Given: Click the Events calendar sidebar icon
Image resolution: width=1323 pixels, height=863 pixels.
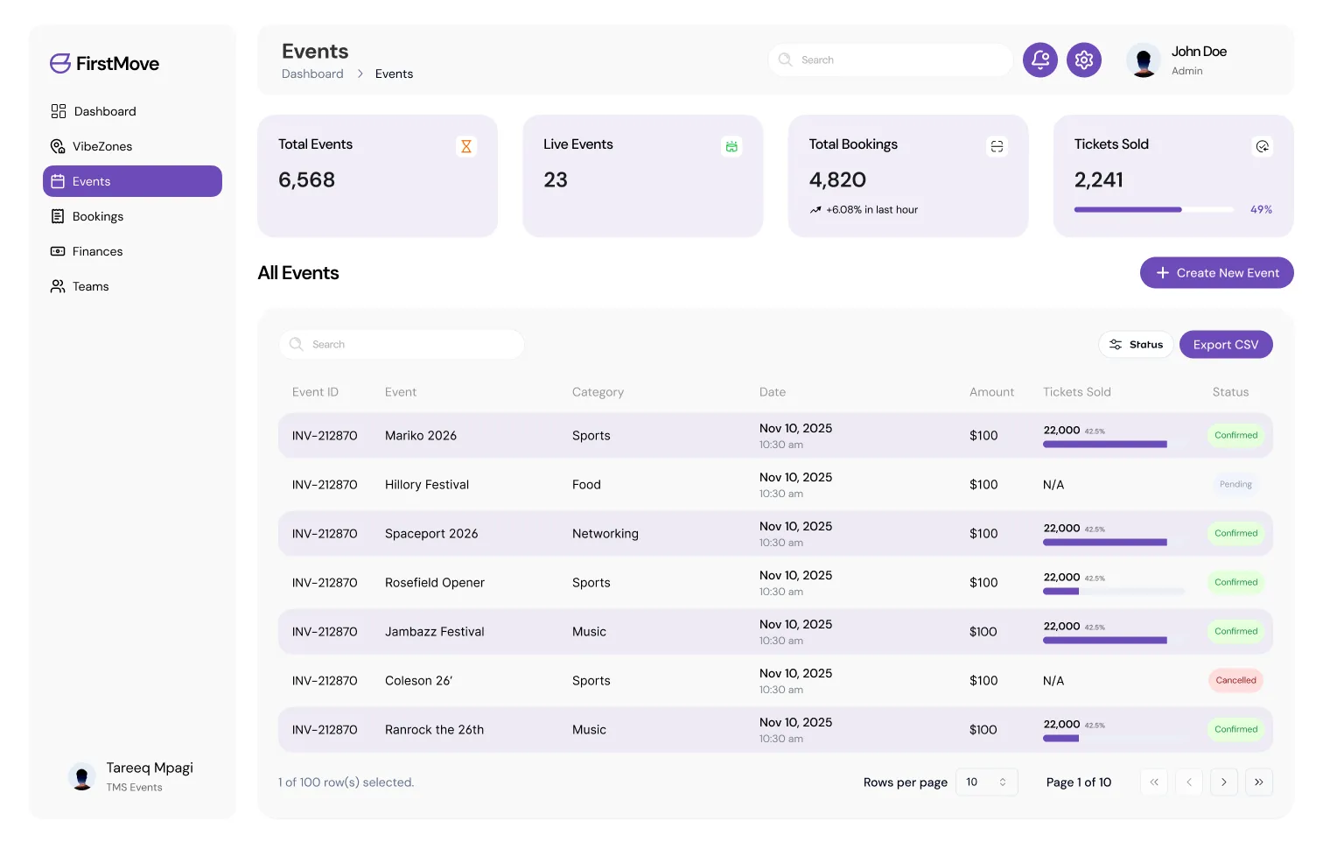Looking at the screenshot, I should tap(58, 181).
